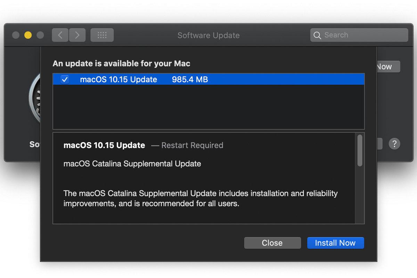This screenshot has height=278, width=417.
Task: Click the gray zoom window button
Action: (40, 35)
